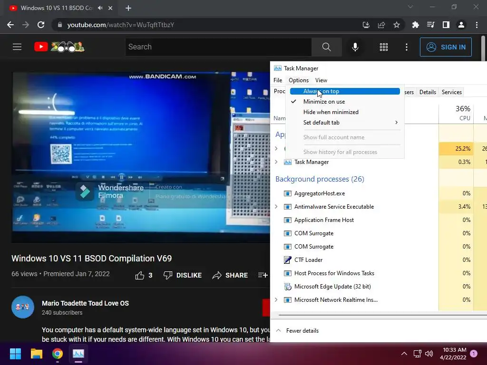The height and width of the screenshot is (365, 487).
Task: Click the SIGN IN button on YouTube
Action: pos(446,47)
